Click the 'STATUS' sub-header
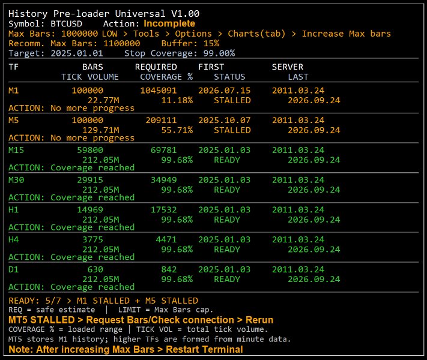Viewport: 427px width, 360px height. pos(229,77)
